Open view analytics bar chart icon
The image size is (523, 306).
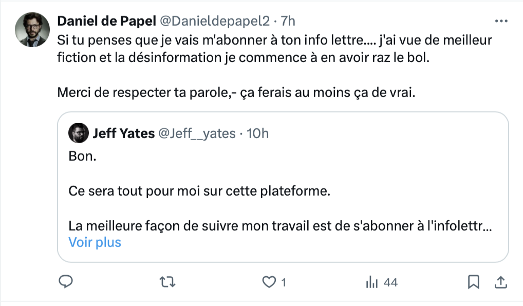click(x=371, y=282)
